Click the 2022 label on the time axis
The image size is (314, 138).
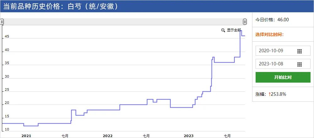[x=107, y=135]
